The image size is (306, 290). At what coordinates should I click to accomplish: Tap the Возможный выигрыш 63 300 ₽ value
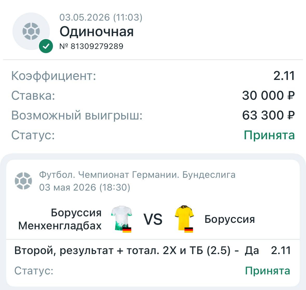coord(269,115)
